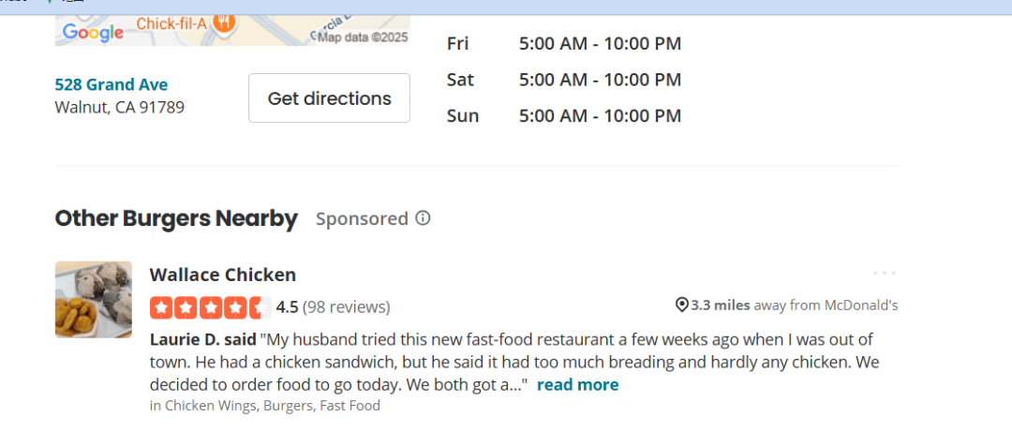
Task: Click the Sponsored info circle icon
Action: point(423,218)
